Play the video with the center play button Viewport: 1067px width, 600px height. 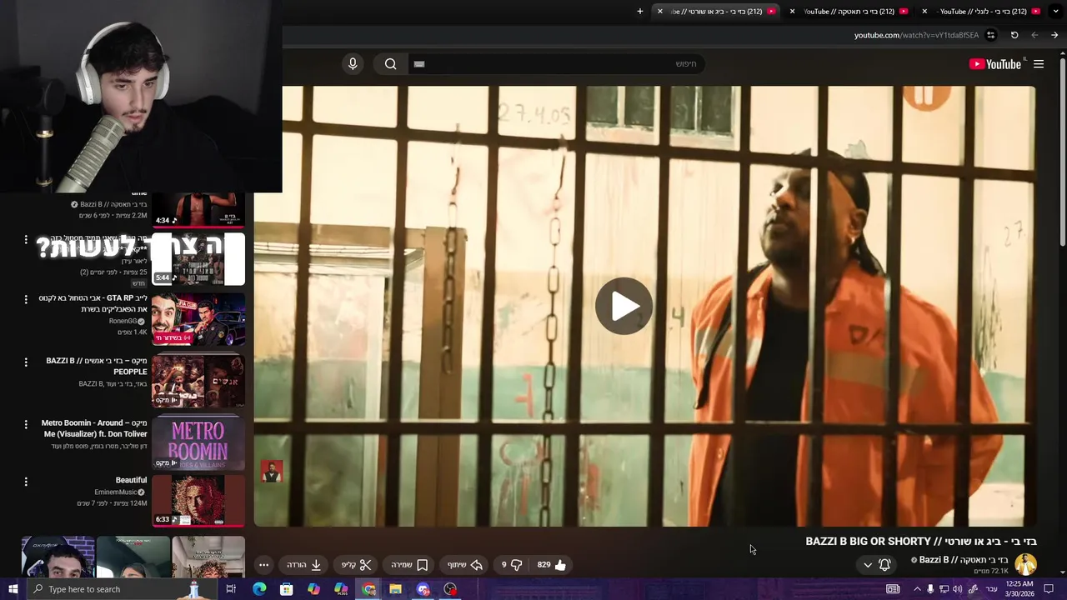point(624,306)
